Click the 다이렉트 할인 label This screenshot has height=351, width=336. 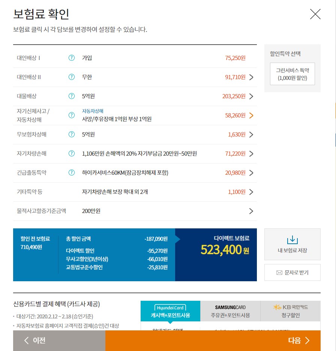point(80,251)
